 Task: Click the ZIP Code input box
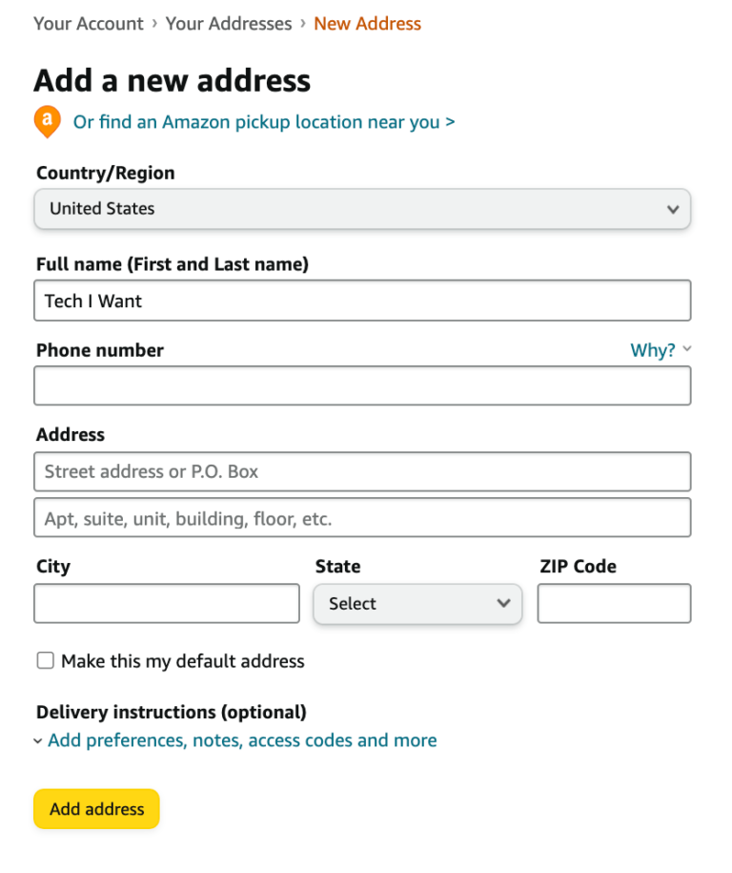[614, 603]
